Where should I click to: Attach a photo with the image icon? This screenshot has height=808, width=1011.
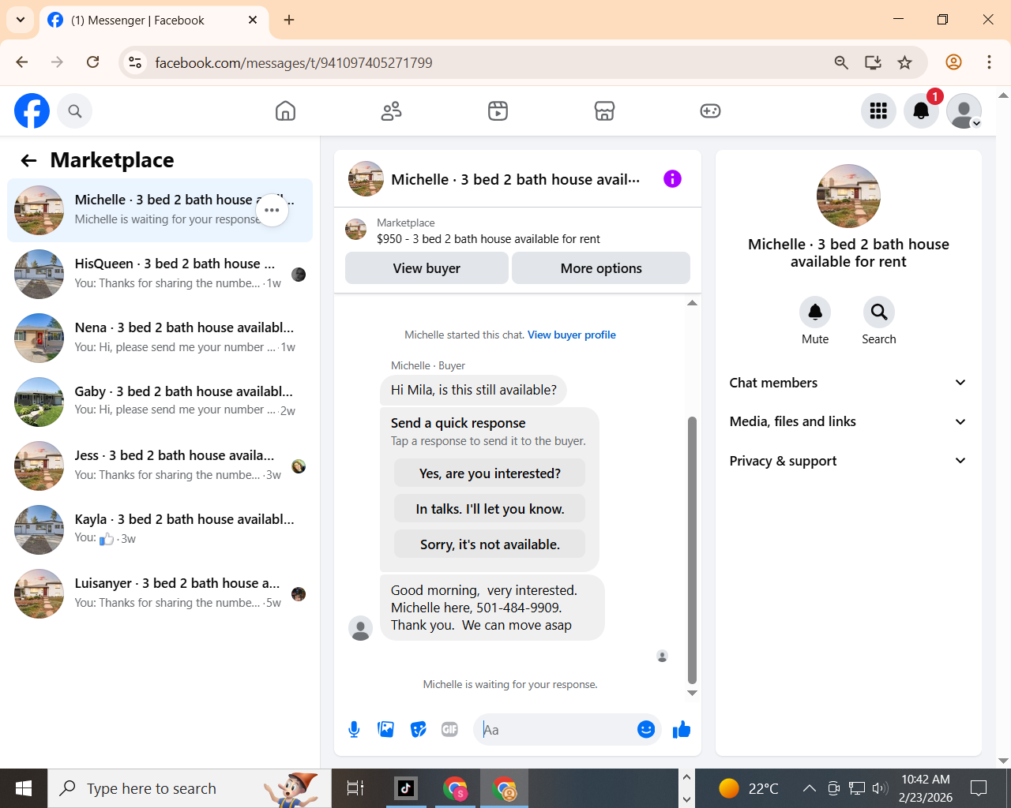(386, 730)
